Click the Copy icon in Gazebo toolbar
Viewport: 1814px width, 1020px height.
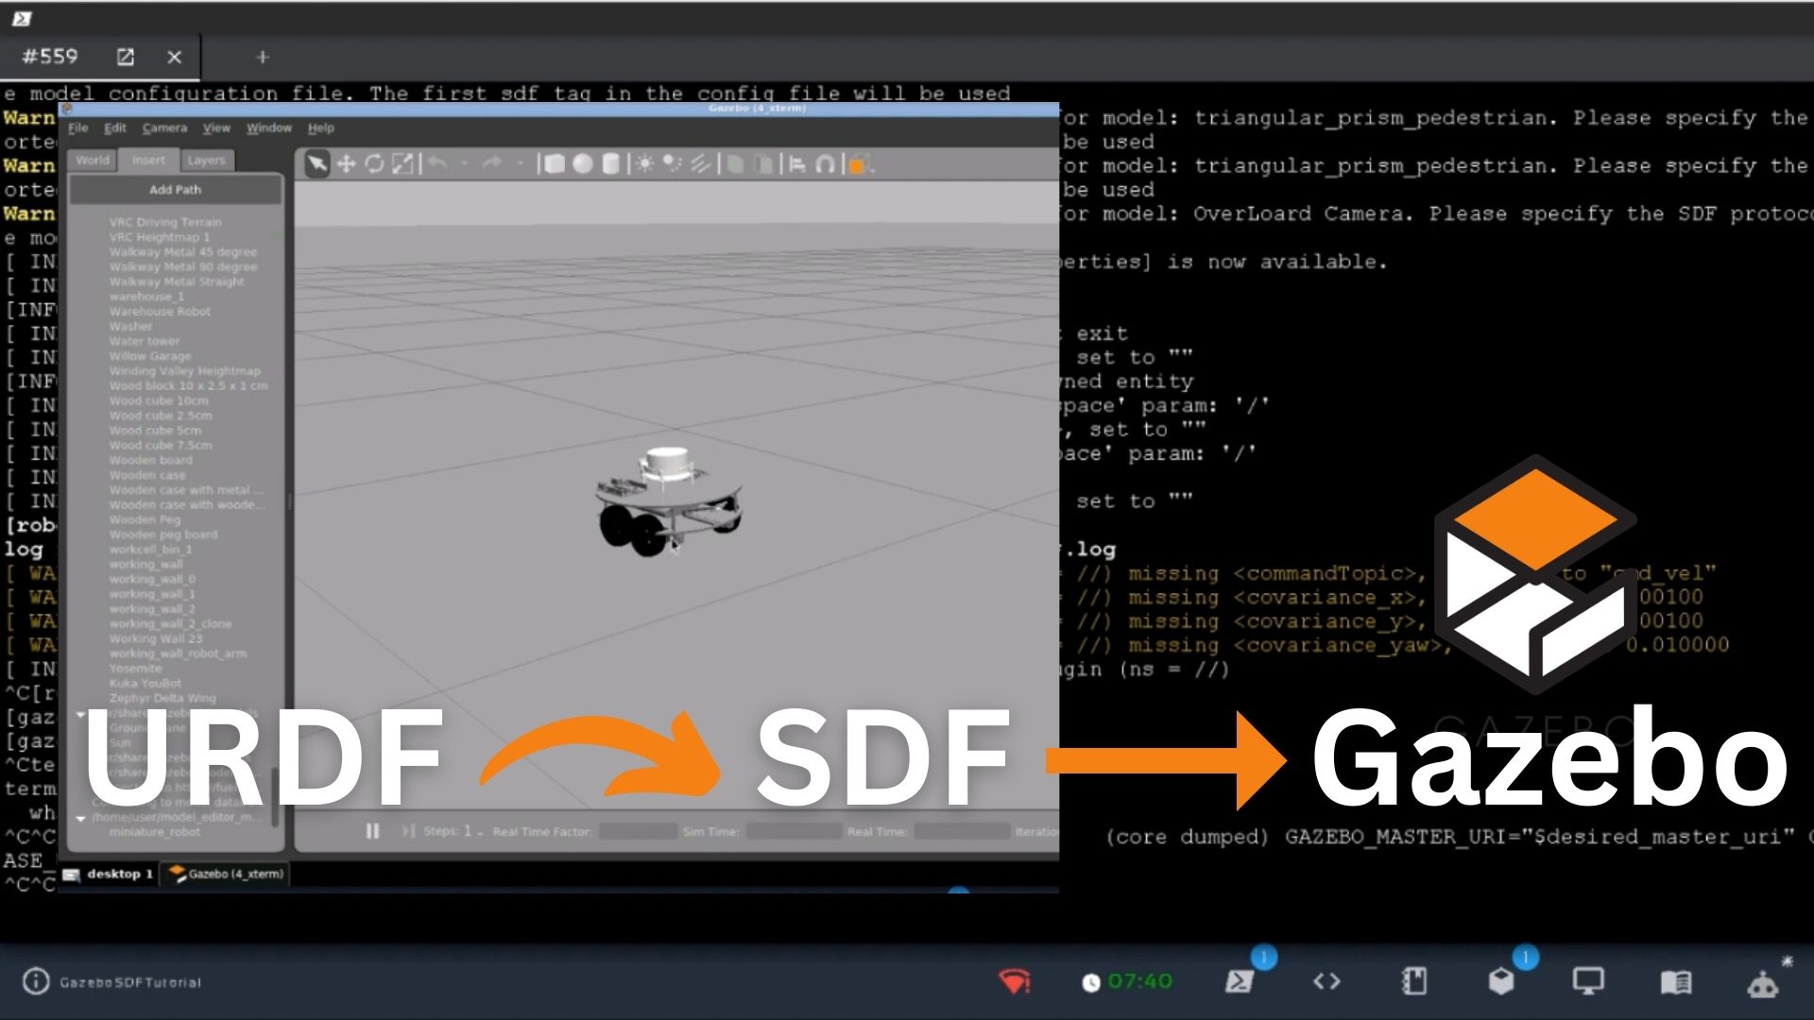point(735,164)
